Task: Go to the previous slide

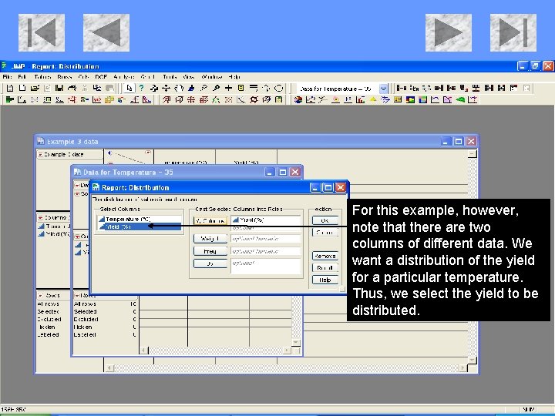Action: 106,32
